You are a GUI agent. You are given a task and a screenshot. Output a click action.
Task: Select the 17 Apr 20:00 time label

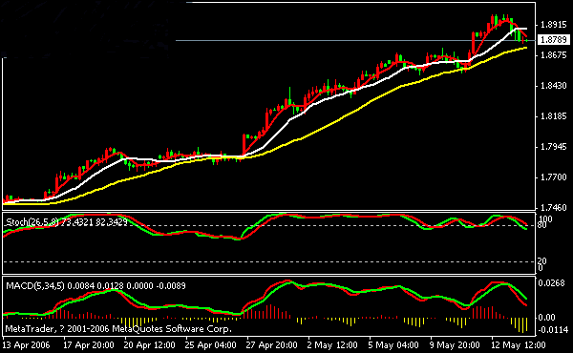coord(89,345)
